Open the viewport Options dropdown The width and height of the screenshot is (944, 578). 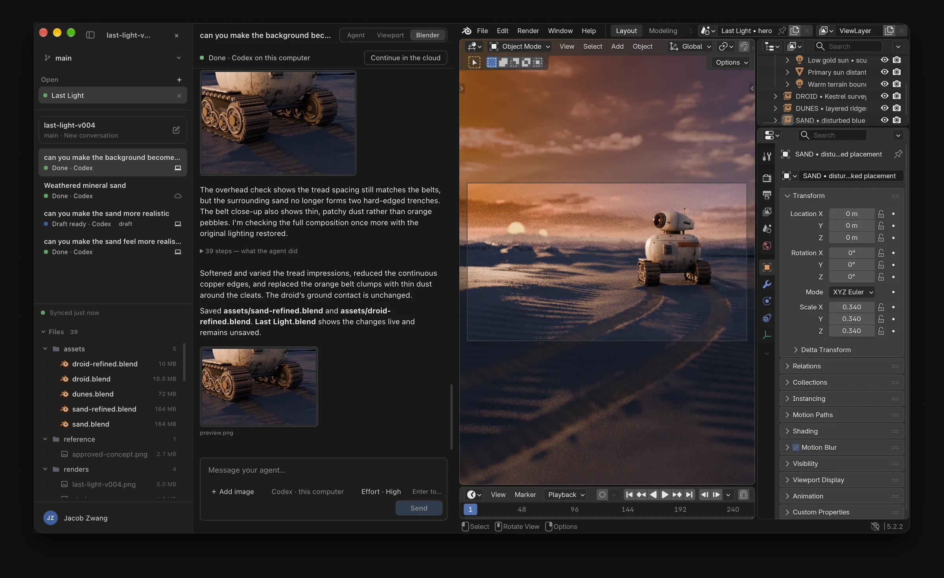tap(732, 62)
